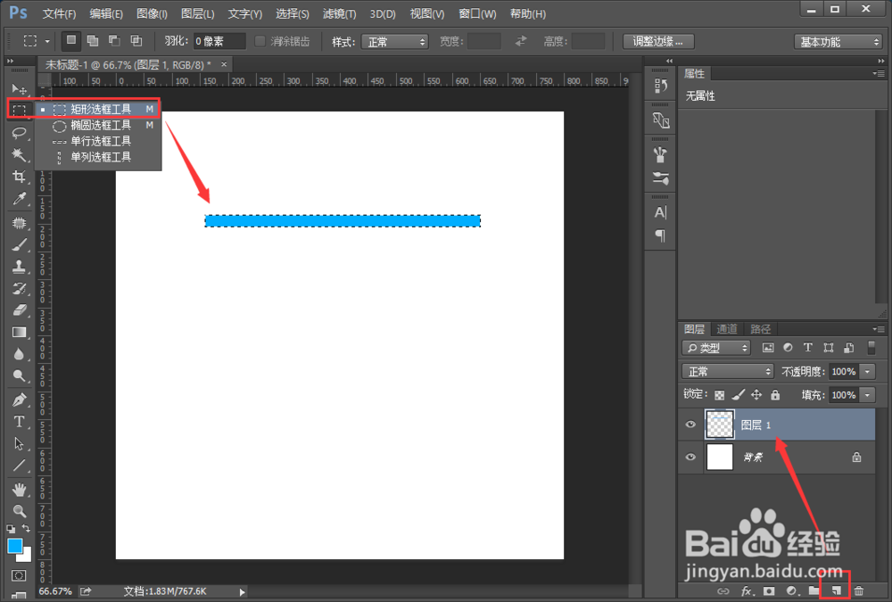This screenshot has height=602, width=892.
Task: Select the Dodge tool
Action: (19, 376)
